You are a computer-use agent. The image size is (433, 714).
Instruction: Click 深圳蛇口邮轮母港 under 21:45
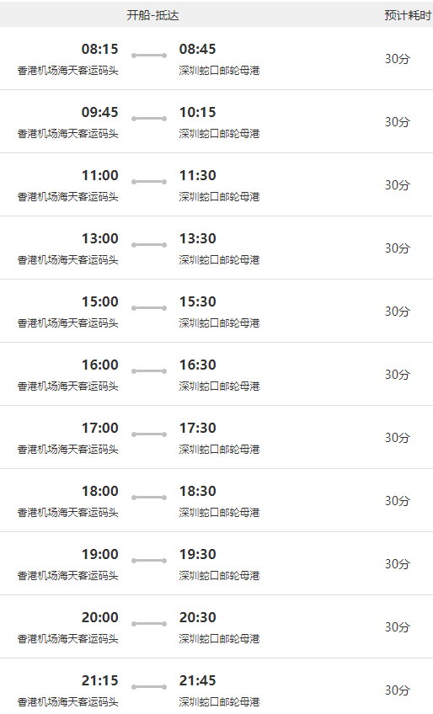click(x=219, y=701)
